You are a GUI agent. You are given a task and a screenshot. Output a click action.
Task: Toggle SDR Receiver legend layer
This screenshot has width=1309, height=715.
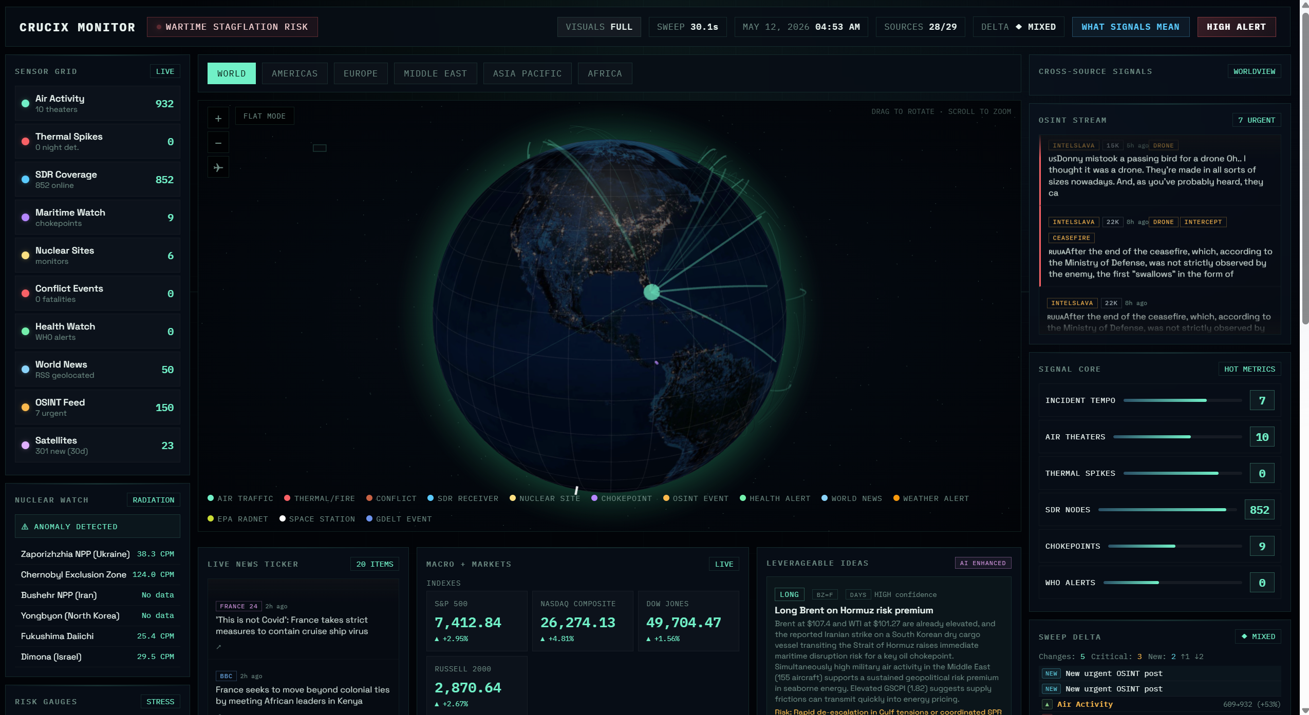[x=463, y=498]
